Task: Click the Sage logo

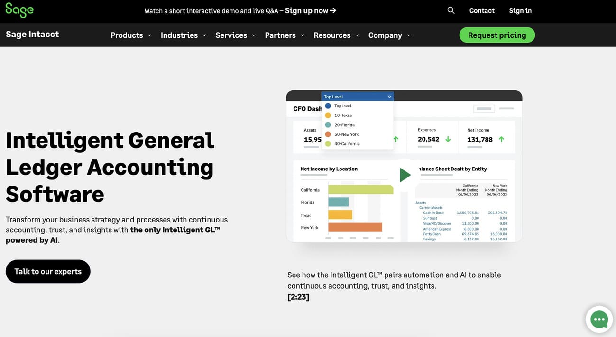Action: (19, 10)
